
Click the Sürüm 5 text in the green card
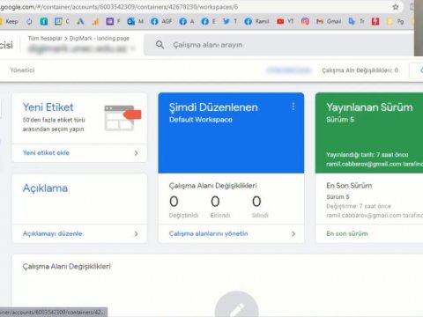(340, 120)
